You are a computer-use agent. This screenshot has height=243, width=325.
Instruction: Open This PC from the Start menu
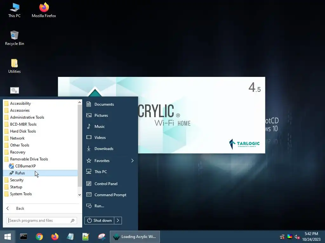(110, 172)
